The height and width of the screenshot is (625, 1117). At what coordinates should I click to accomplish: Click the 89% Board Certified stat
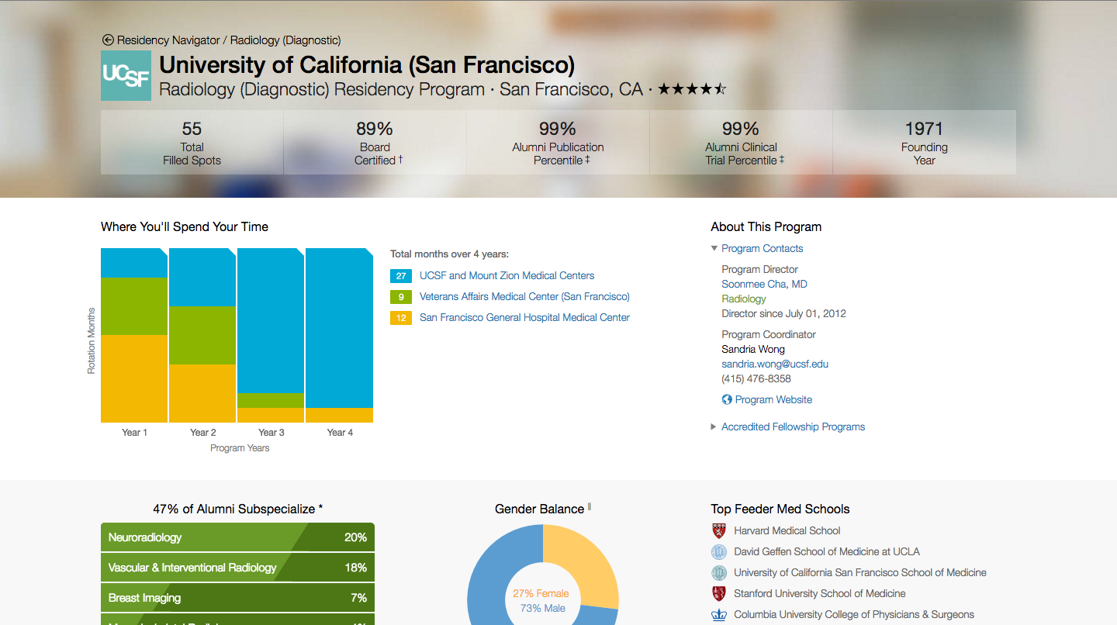(x=375, y=143)
